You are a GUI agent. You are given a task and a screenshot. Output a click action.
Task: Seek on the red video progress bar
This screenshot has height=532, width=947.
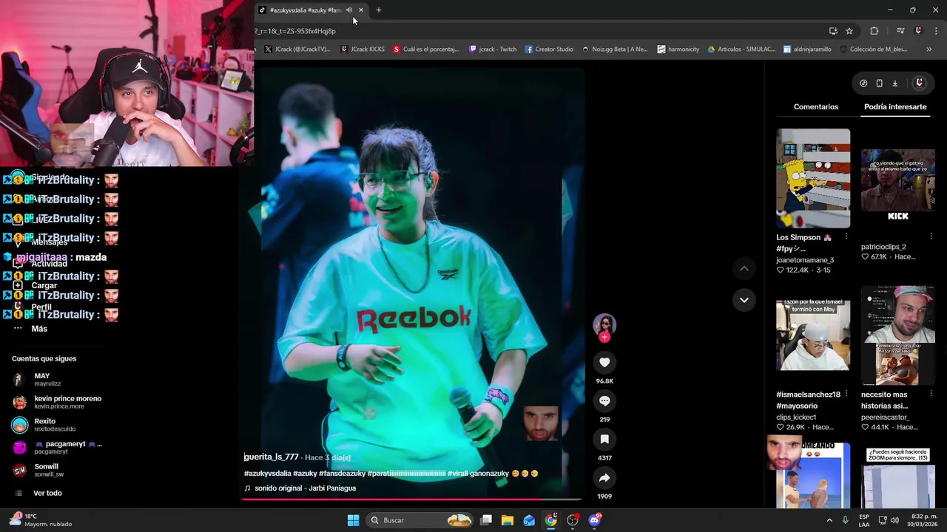pyautogui.click(x=411, y=499)
